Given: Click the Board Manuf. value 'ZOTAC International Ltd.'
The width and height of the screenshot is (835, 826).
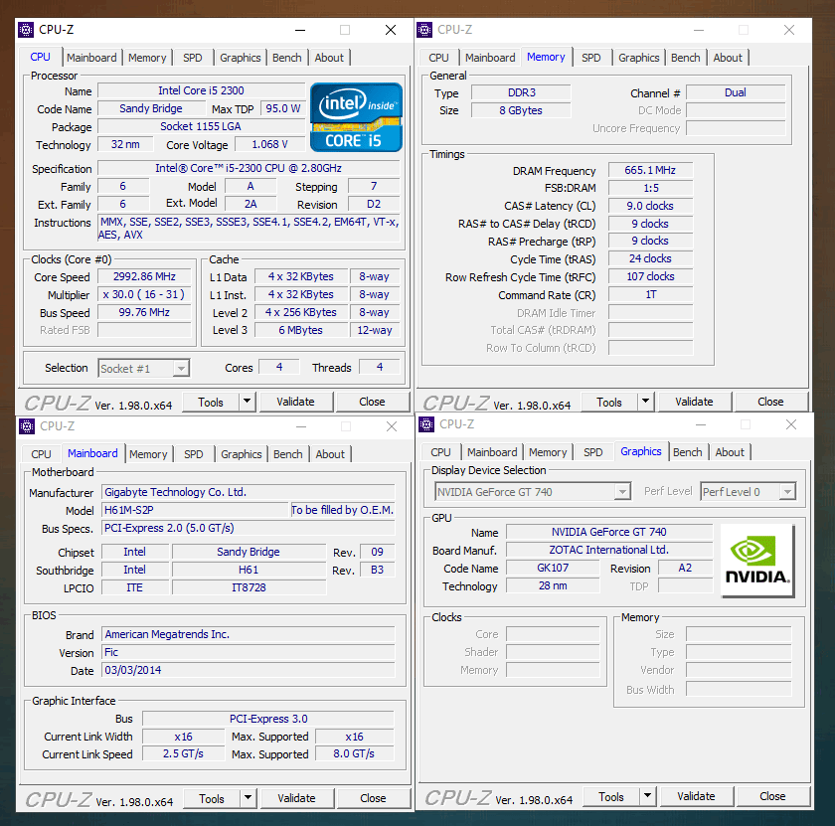Looking at the screenshot, I should coord(609,550).
